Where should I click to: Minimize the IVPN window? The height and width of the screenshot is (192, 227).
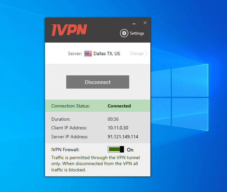click(134, 24)
